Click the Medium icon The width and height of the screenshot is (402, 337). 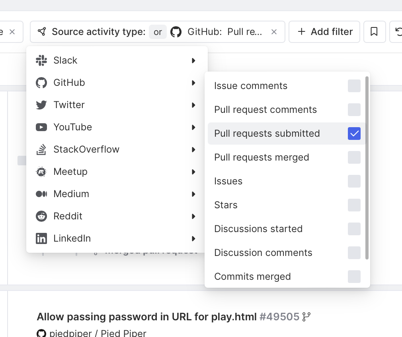point(41,194)
